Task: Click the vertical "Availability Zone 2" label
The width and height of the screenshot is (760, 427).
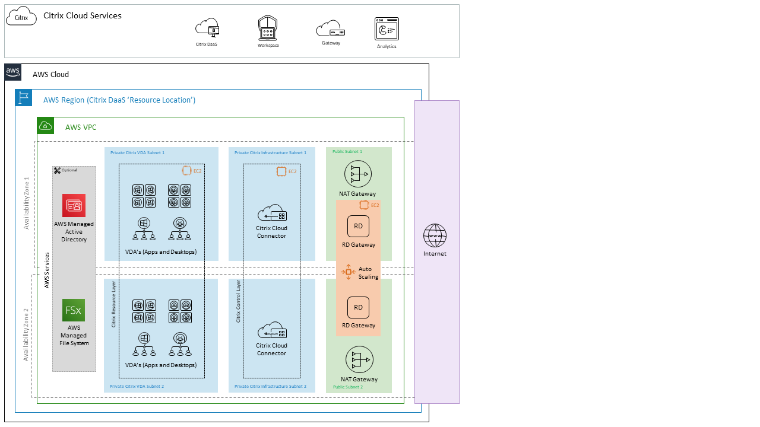Action: click(26, 335)
